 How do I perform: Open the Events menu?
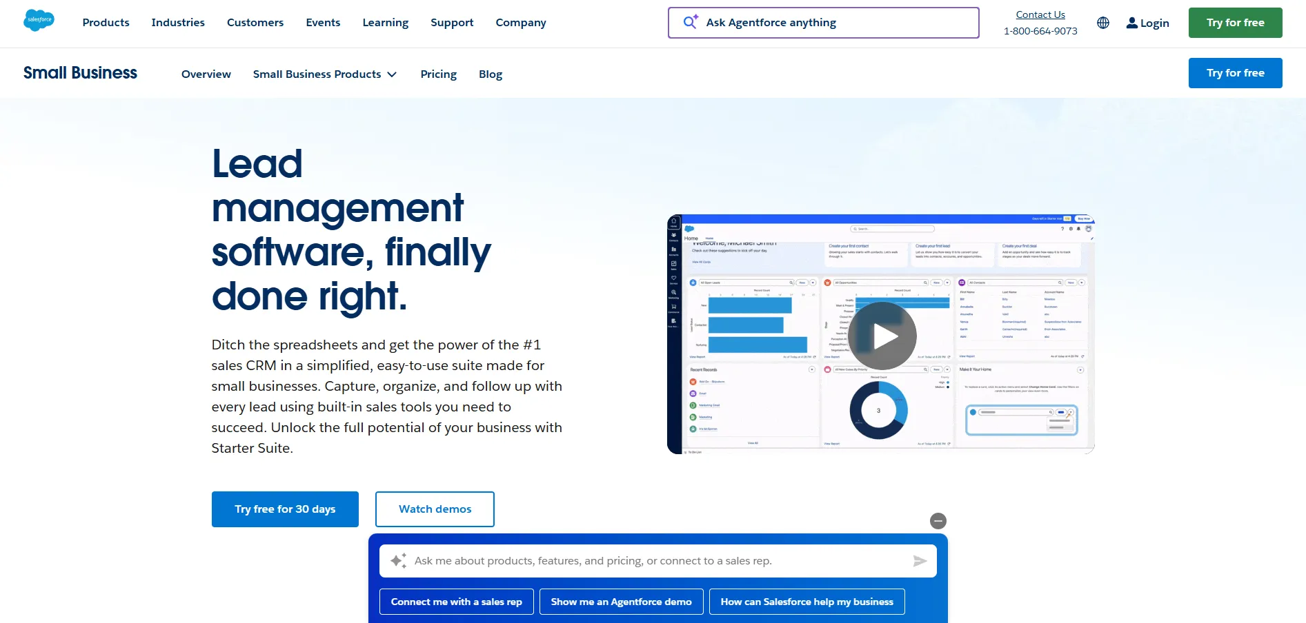(x=323, y=23)
